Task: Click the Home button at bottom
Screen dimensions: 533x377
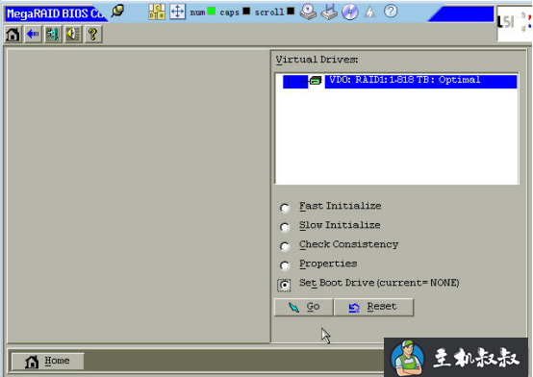Action: (47, 361)
